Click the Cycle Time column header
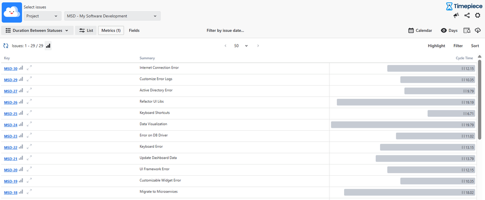The image size is (485, 200). click(x=464, y=58)
